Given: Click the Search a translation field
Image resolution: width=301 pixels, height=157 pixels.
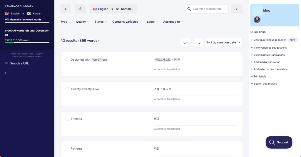Looking at the screenshot, I should [207, 9].
